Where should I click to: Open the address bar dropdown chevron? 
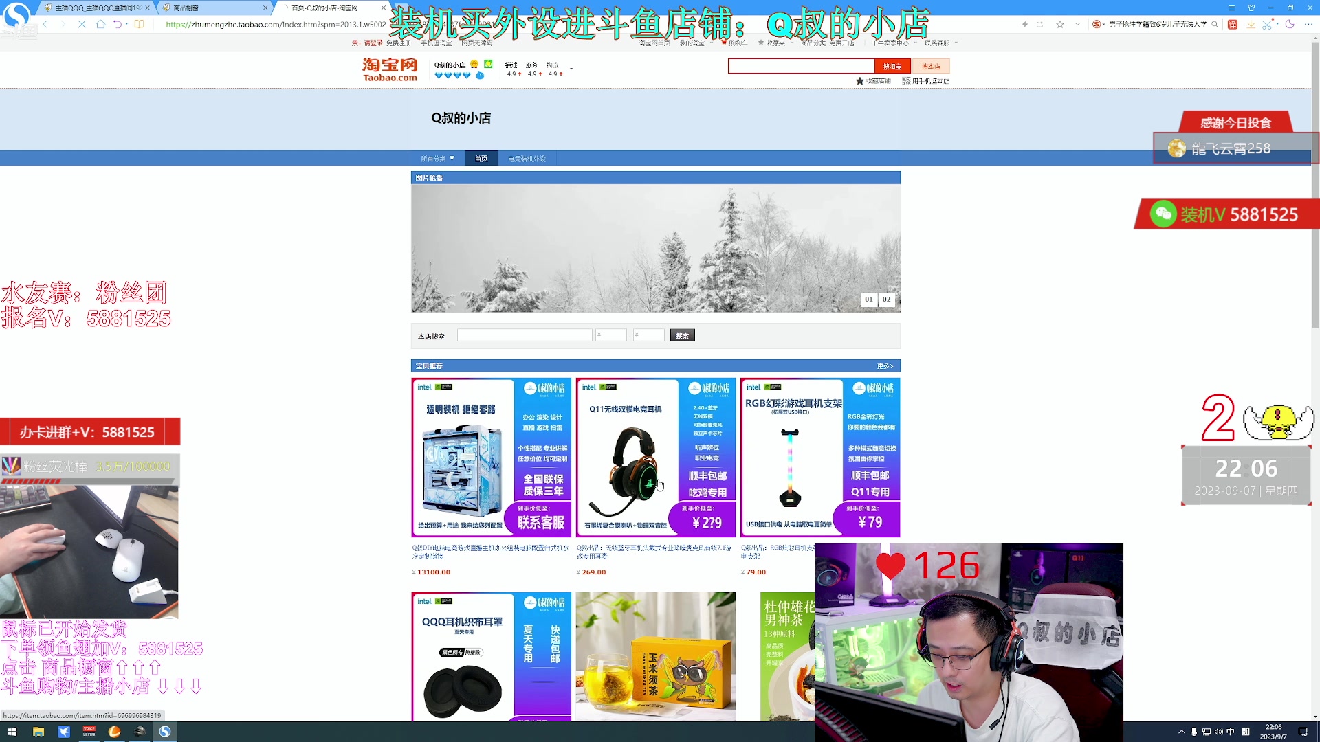click(1077, 24)
